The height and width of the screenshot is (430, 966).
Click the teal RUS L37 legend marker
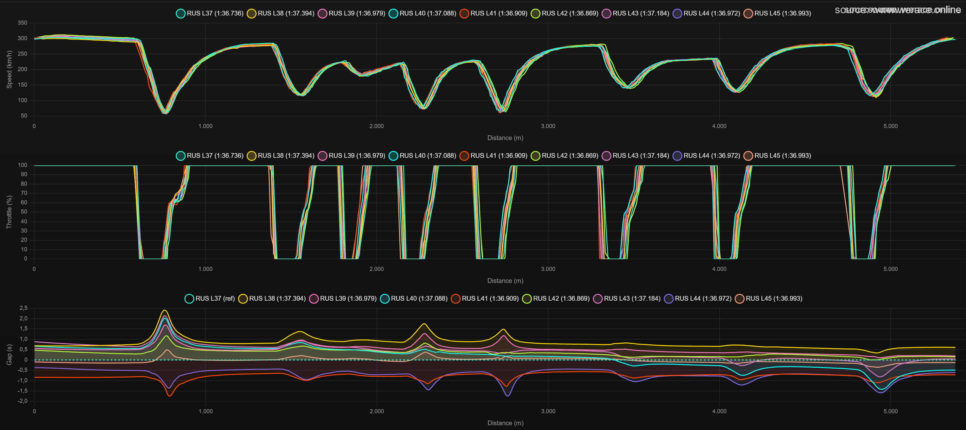[181, 13]
